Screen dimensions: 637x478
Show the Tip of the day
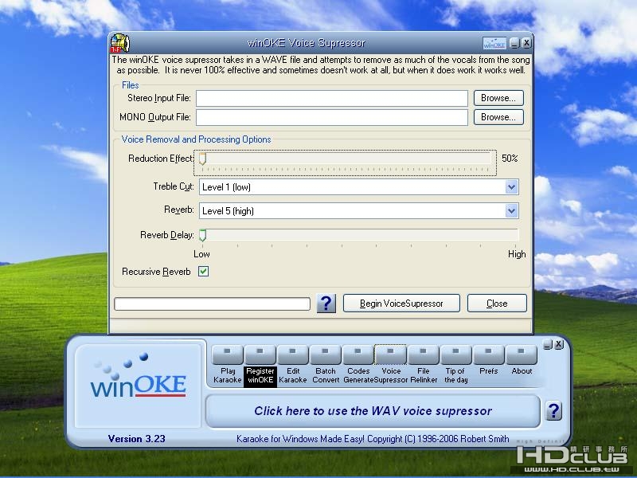tap(455, 355)
